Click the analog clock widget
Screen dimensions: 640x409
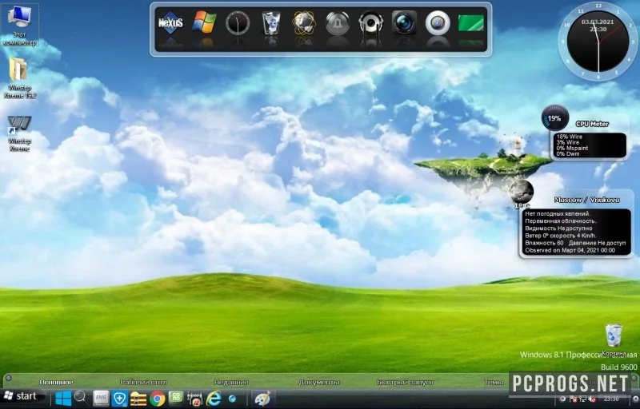tap(598, 41)
